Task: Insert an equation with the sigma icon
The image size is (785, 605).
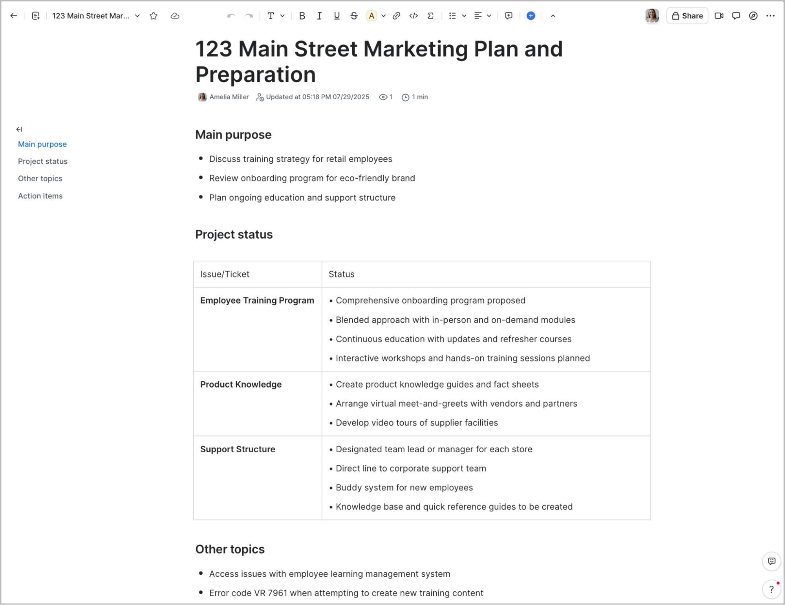Action: (430, 16)
